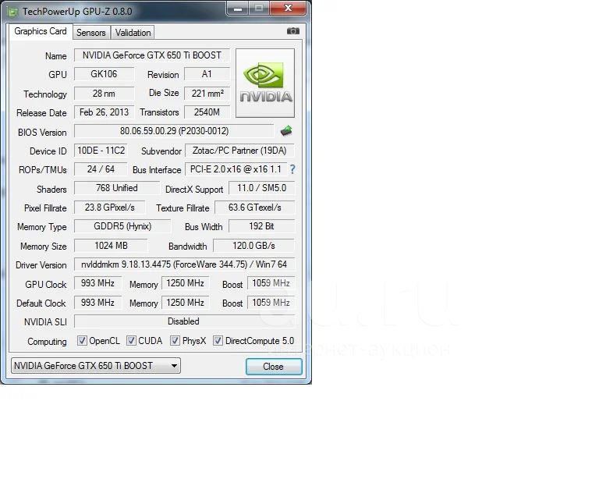Click the Device ID field 10DE - 11C2
Image resolution: width=599 pixels, height=479 pixels.
point(101,150)
